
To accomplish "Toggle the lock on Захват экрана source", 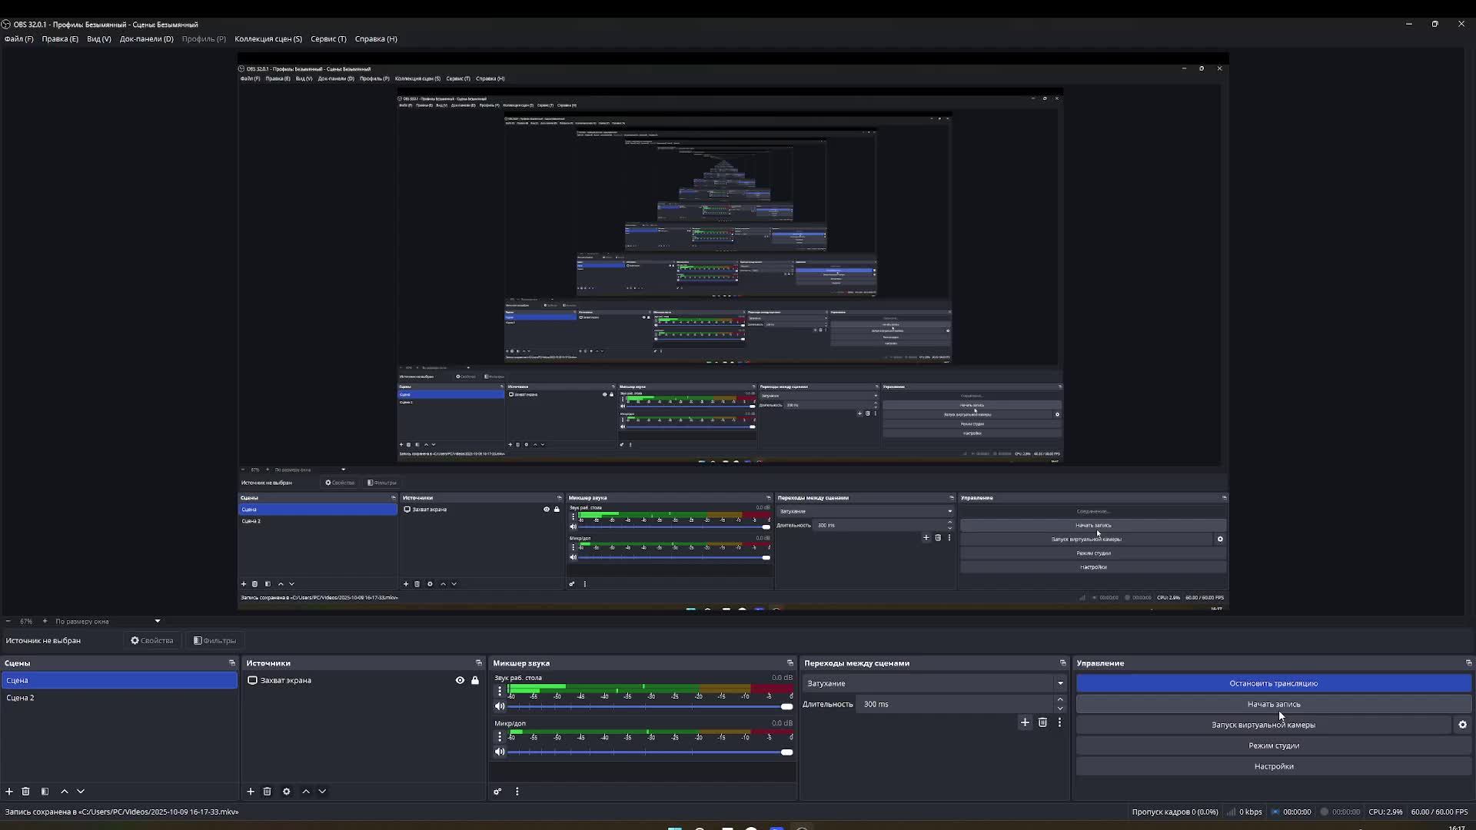I will tap(475, 680).
